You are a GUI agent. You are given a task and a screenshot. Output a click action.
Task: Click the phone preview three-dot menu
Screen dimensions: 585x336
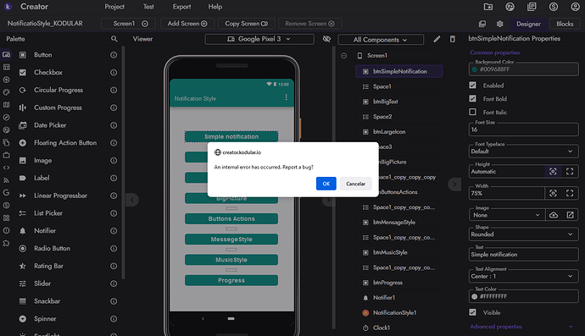[x=287, y=97]
